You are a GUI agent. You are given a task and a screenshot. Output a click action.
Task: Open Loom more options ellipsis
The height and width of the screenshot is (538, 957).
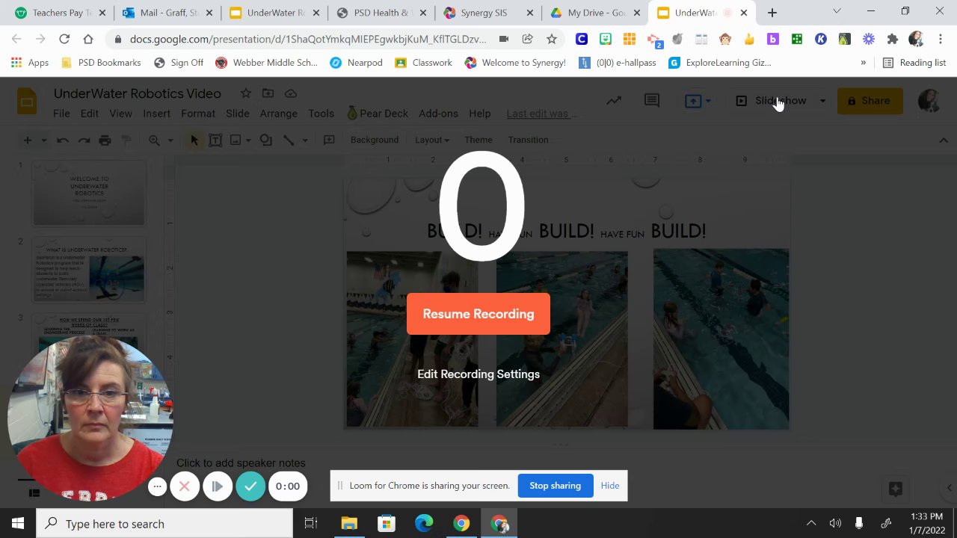point(156,486)
